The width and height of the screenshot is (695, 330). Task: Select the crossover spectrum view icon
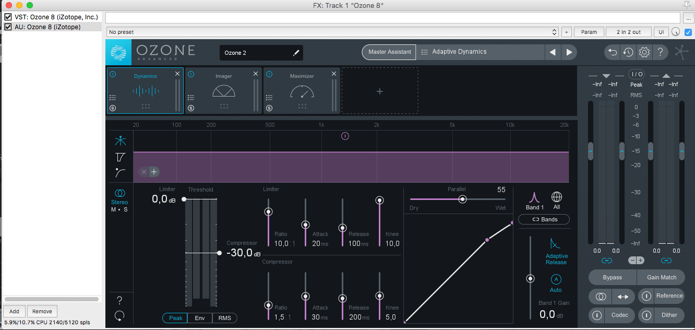click(121, 140)
